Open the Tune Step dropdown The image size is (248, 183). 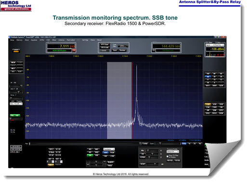pyautogui.click(x=123, y=46)
